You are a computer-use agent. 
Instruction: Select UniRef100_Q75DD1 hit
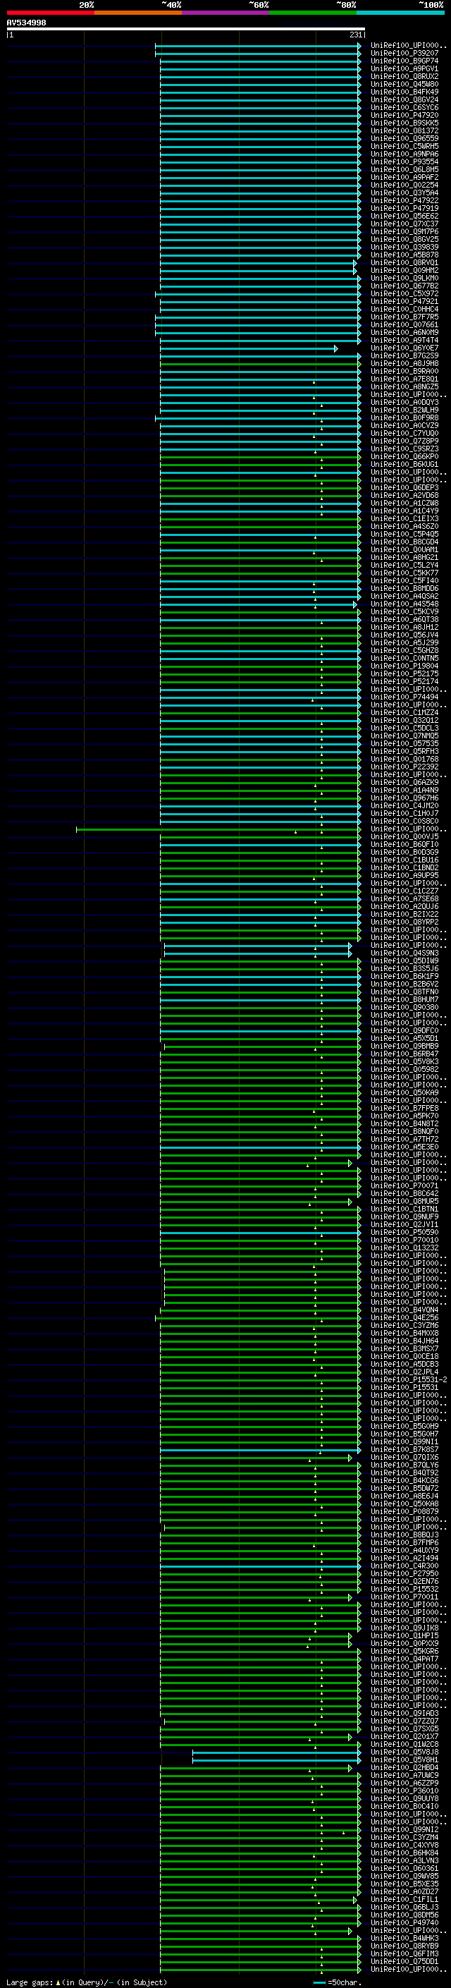pos(404,1962)
